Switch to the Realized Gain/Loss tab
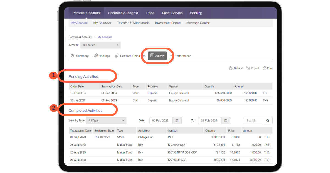 130,56
